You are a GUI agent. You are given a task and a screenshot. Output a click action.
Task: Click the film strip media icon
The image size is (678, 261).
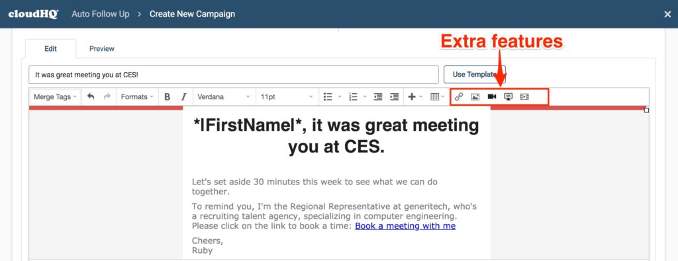pos(524,96)
